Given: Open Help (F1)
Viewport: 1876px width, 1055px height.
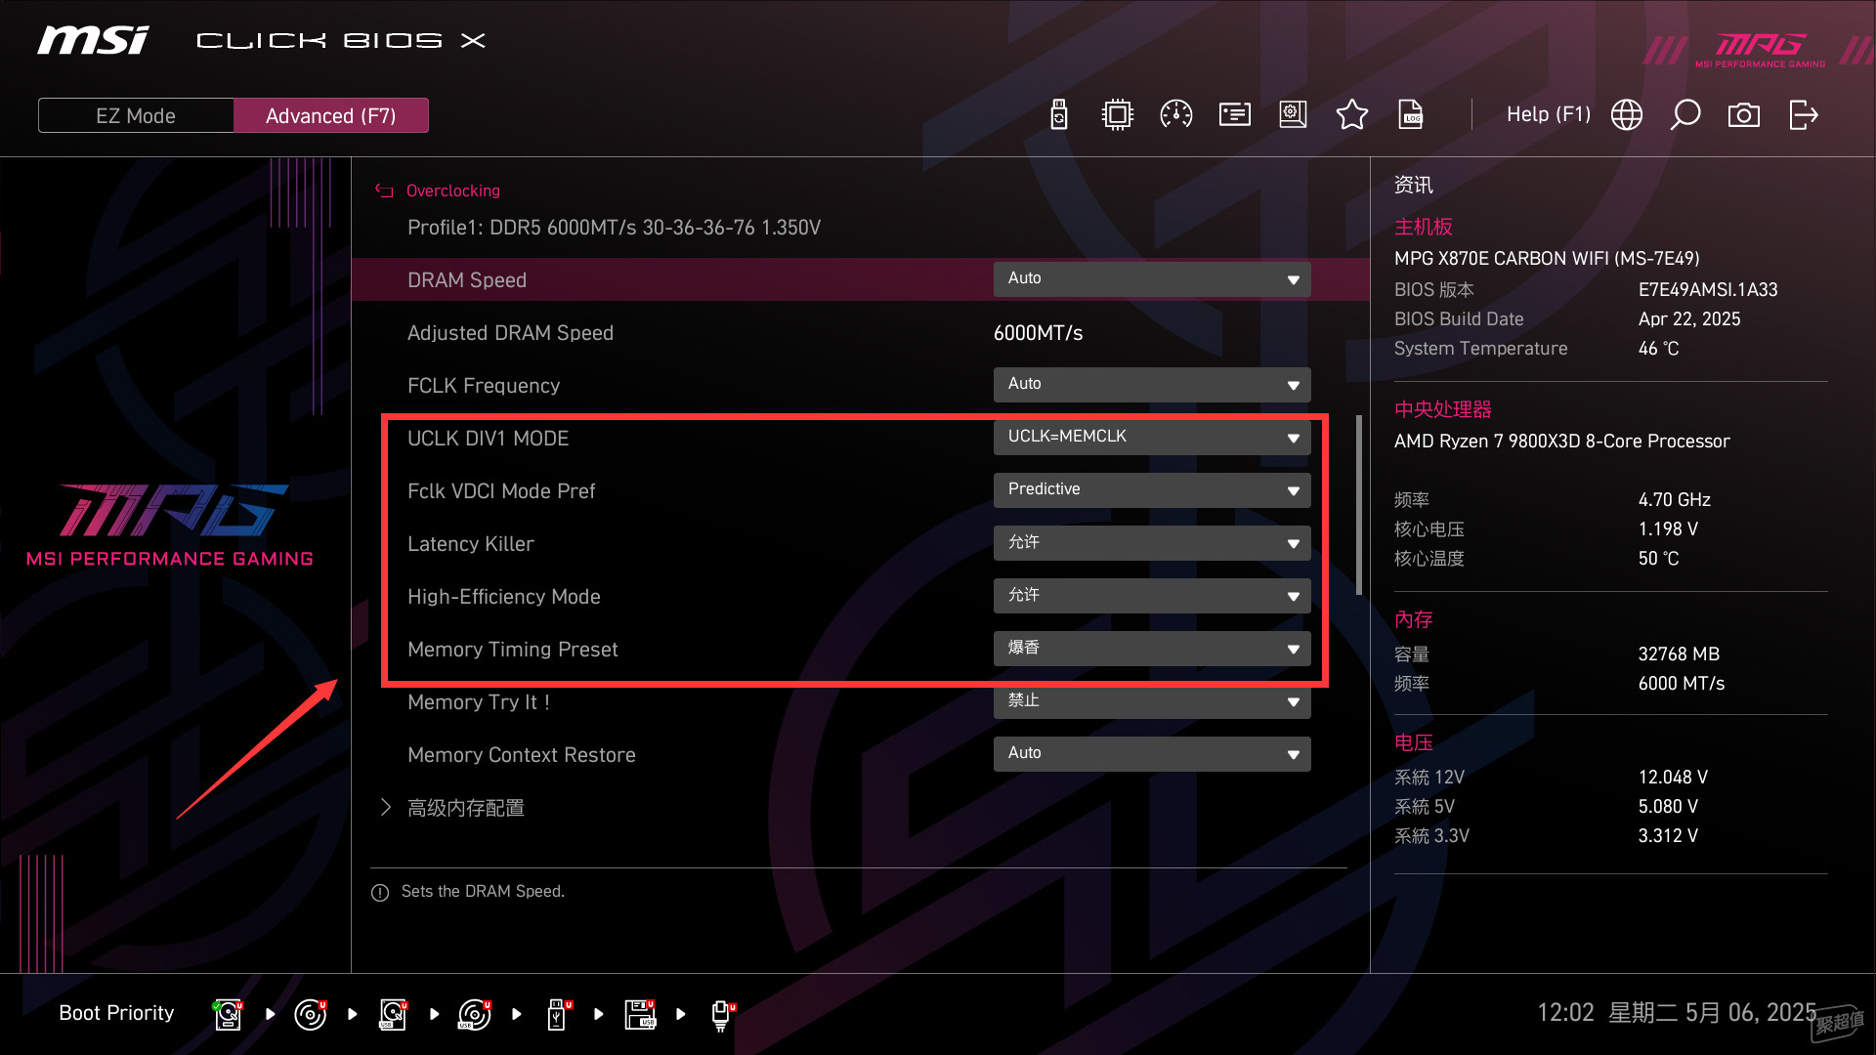Looking at the screenshot, I should [x=1549, y=114].
